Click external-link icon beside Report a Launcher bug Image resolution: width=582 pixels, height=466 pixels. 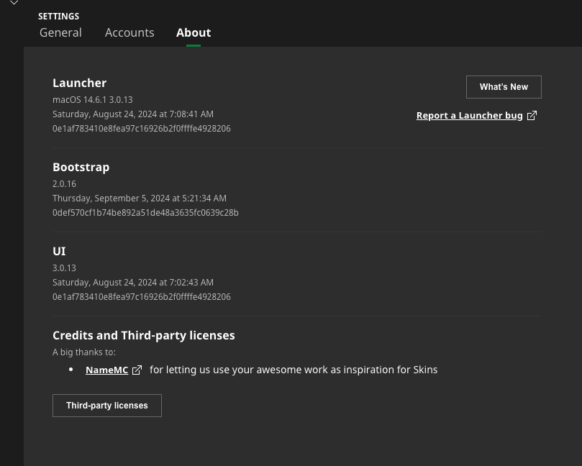pos(532,116)
